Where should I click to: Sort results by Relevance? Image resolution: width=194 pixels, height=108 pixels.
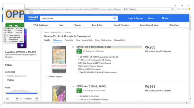coord(57,40)
